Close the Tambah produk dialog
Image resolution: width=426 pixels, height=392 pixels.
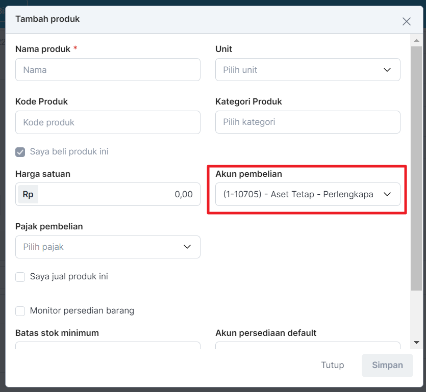(406, 21)
